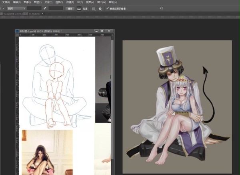Open the crop settings gear icon
This screenshot has width=240, height=175.
100,9
